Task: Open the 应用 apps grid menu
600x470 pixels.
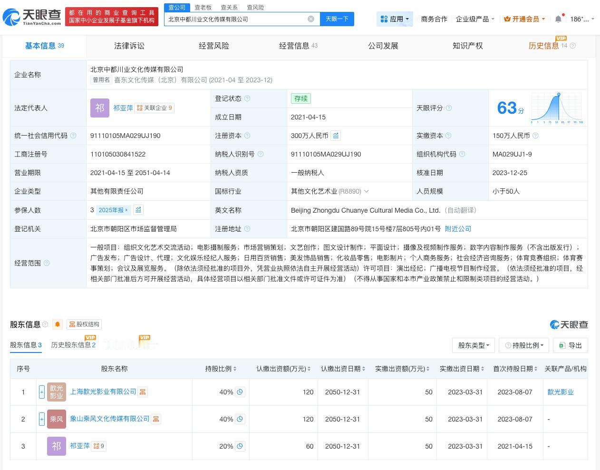Action: [x=395, y=19]
